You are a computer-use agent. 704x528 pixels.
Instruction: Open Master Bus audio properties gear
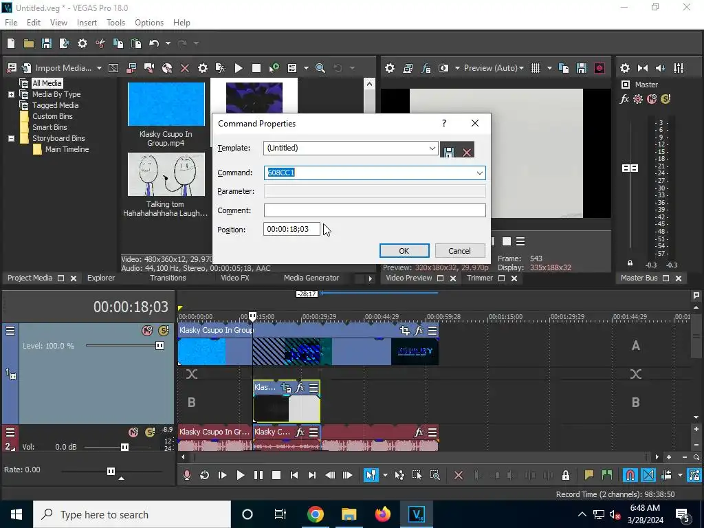pos(624,68)
